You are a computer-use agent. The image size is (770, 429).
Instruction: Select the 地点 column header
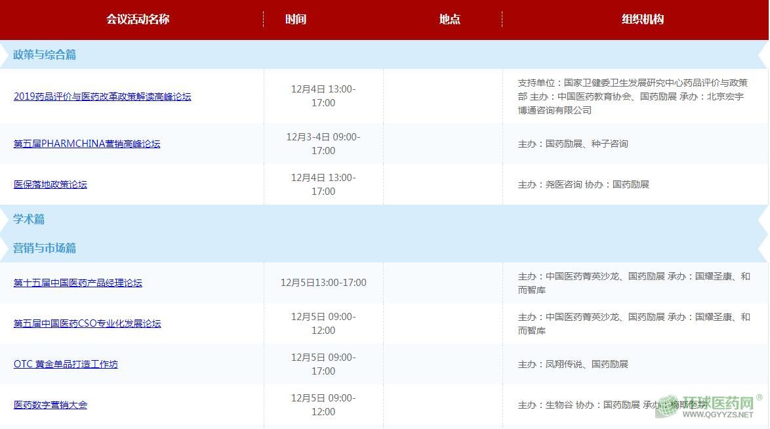click(449, 19)
